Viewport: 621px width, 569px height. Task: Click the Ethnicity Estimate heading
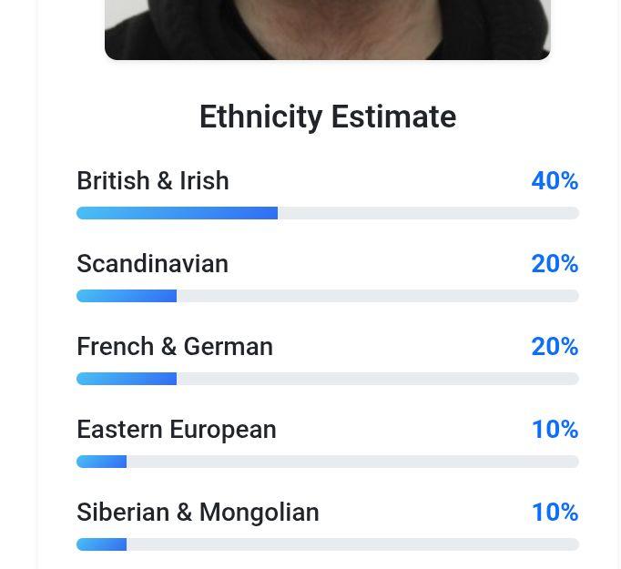point(328,117)
